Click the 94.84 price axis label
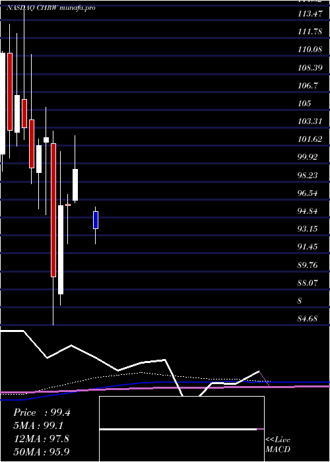Viewport: 330px width, 462px height. click(x=308, y=211)
